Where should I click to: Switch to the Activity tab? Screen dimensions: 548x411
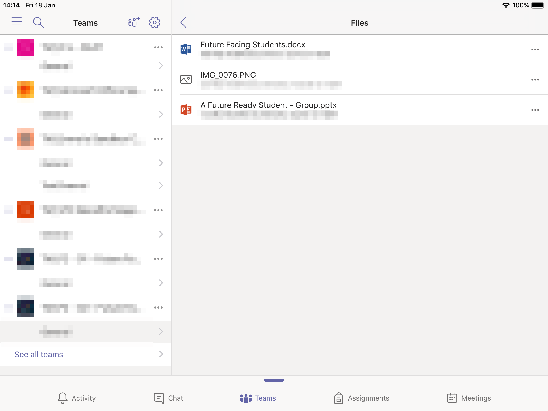[x=77, y=398]
